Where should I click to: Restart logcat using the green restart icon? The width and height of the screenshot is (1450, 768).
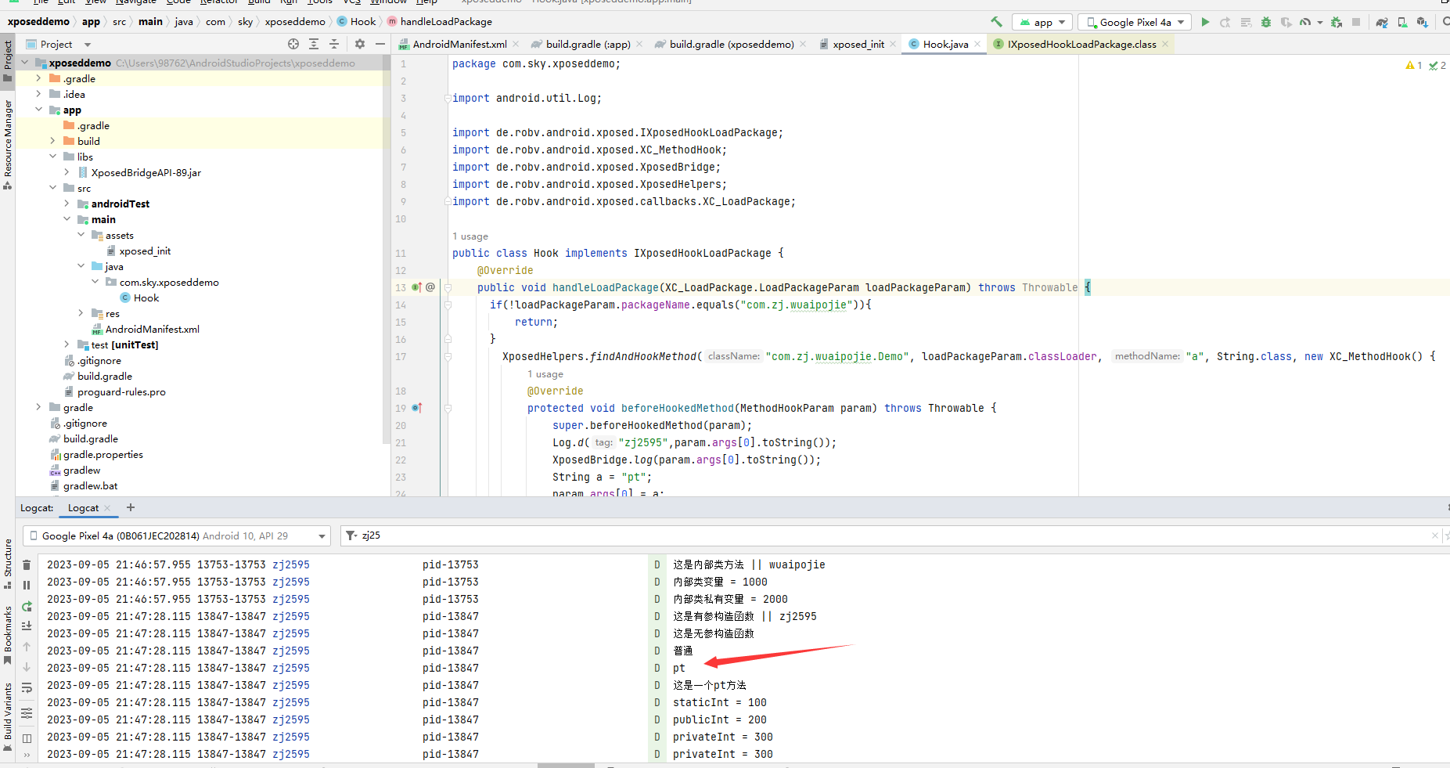tap(27, 606)
